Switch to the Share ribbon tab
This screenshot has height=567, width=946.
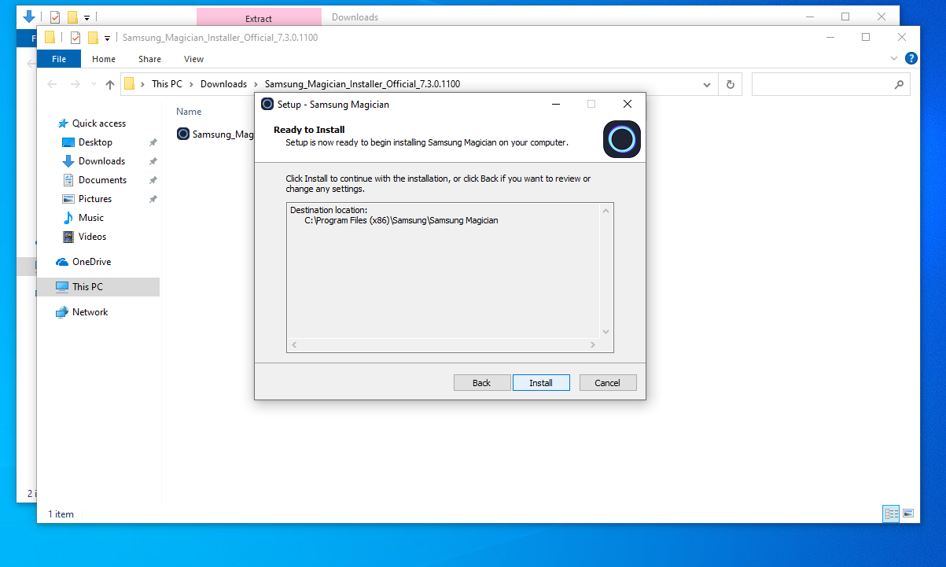[x=149, y=59]
